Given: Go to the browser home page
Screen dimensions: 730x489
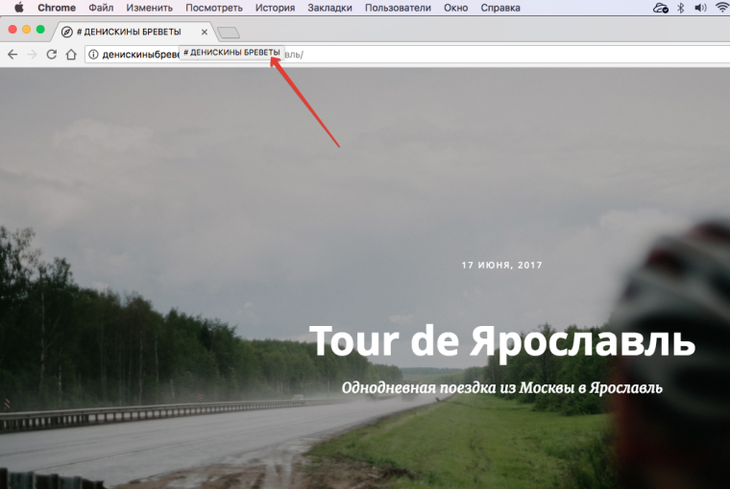Looking at the screenshot, I should [70, 55].
